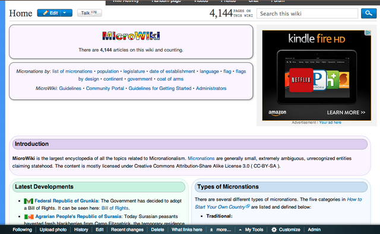Open the population link
380x234 pixels.
108,71
